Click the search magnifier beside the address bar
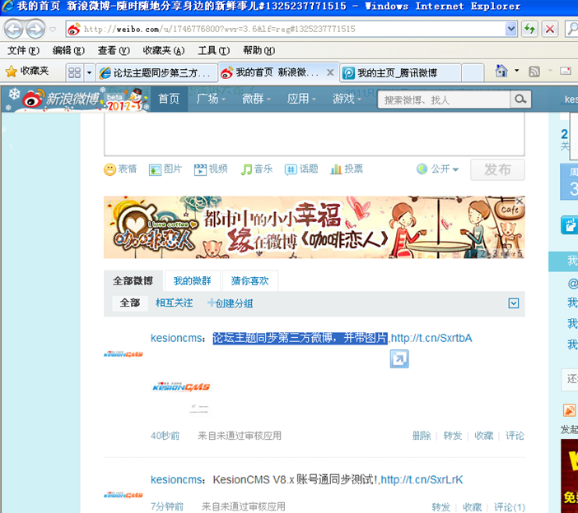Image resolution: width=578 pixels, height=513 pixels. (572, 29)
